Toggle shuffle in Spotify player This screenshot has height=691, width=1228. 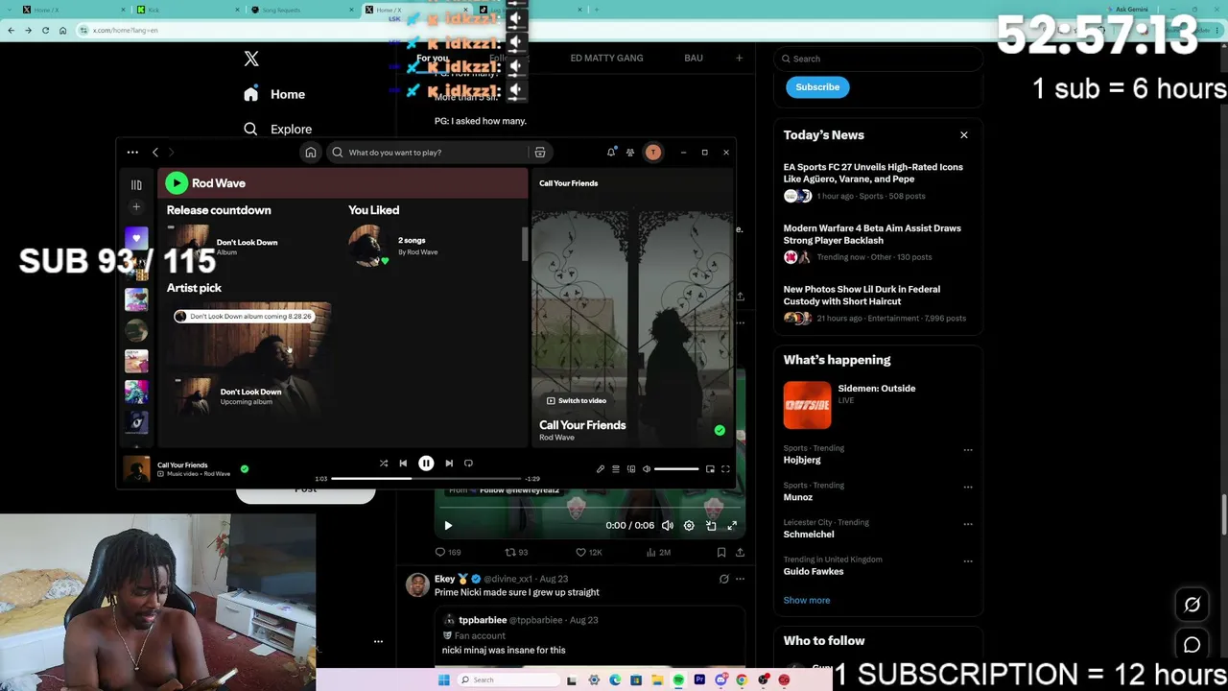click(x=384, y=464)
